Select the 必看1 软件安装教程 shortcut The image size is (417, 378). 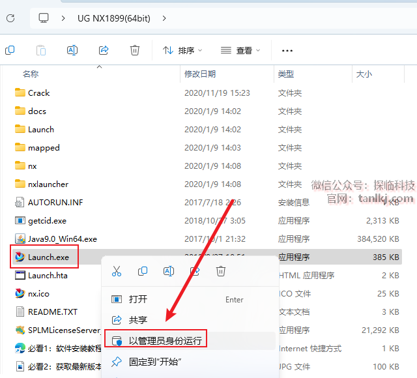65,349
